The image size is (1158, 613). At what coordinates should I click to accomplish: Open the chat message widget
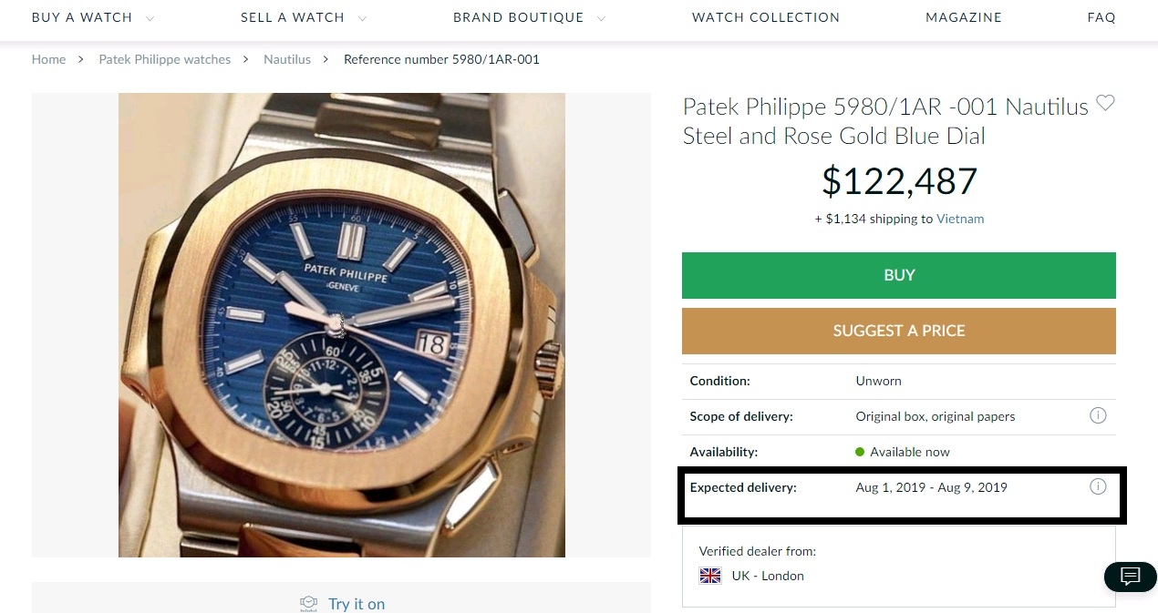tap(1130, 576)
